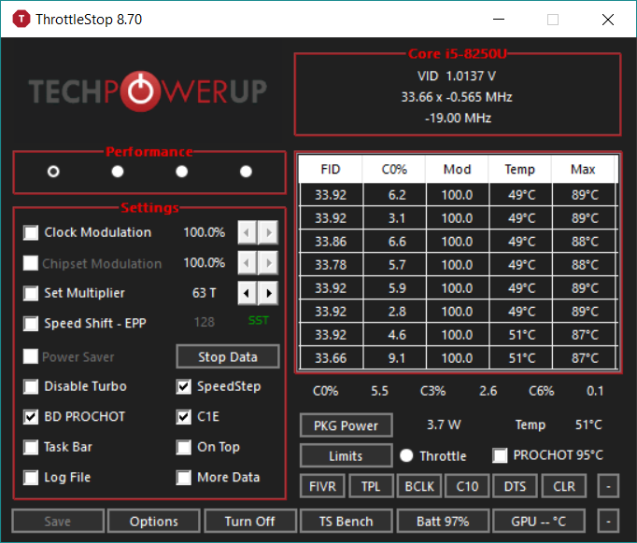This screenshot has width=637, height=543.
Task: Select the third Performance profile radio button
Action: pos(181,171)
